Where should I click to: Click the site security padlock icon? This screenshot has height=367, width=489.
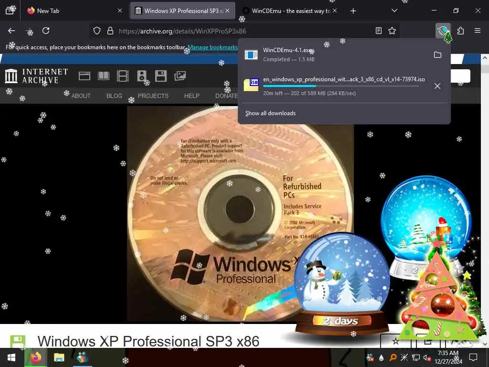coord(110,31)
